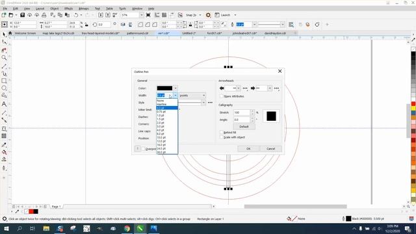Open the zoom level 57% dropdown
This screenshot has height=234, width=416.
[141, 15]
